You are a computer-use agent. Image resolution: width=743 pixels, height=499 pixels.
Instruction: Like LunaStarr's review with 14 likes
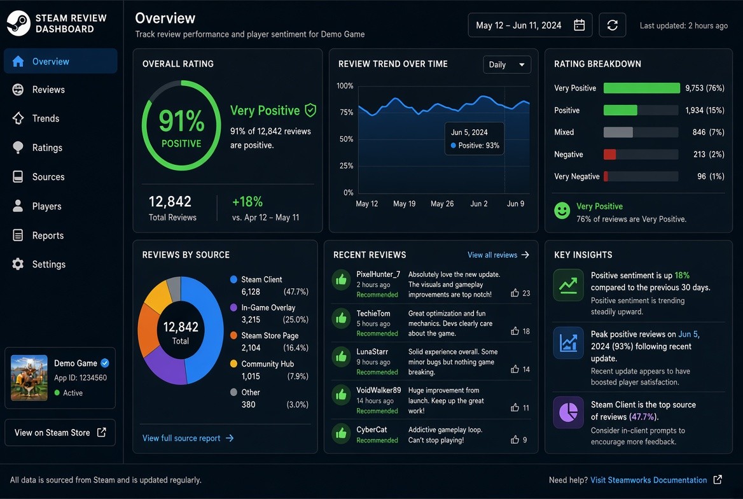[x=515, y=369]
